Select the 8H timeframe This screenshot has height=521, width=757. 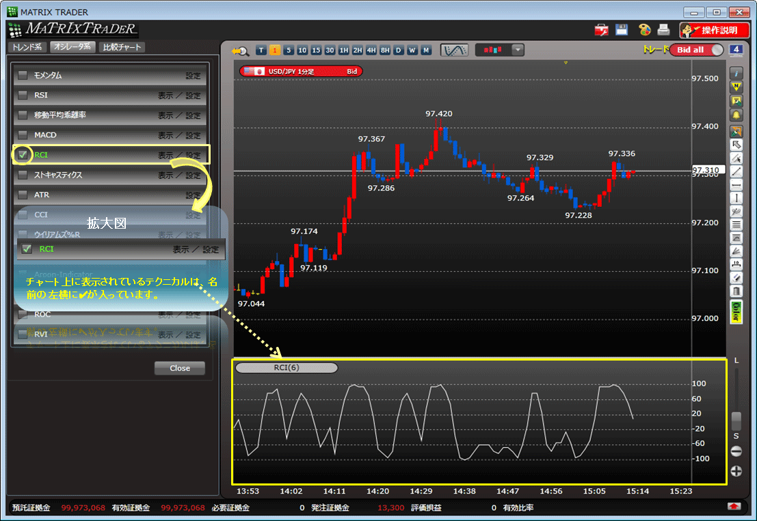(385, 50)
